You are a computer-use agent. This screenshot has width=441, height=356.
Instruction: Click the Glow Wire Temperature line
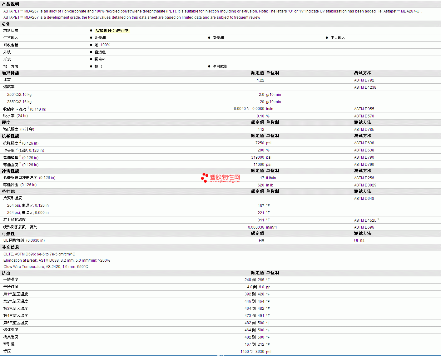click(46, 267)
